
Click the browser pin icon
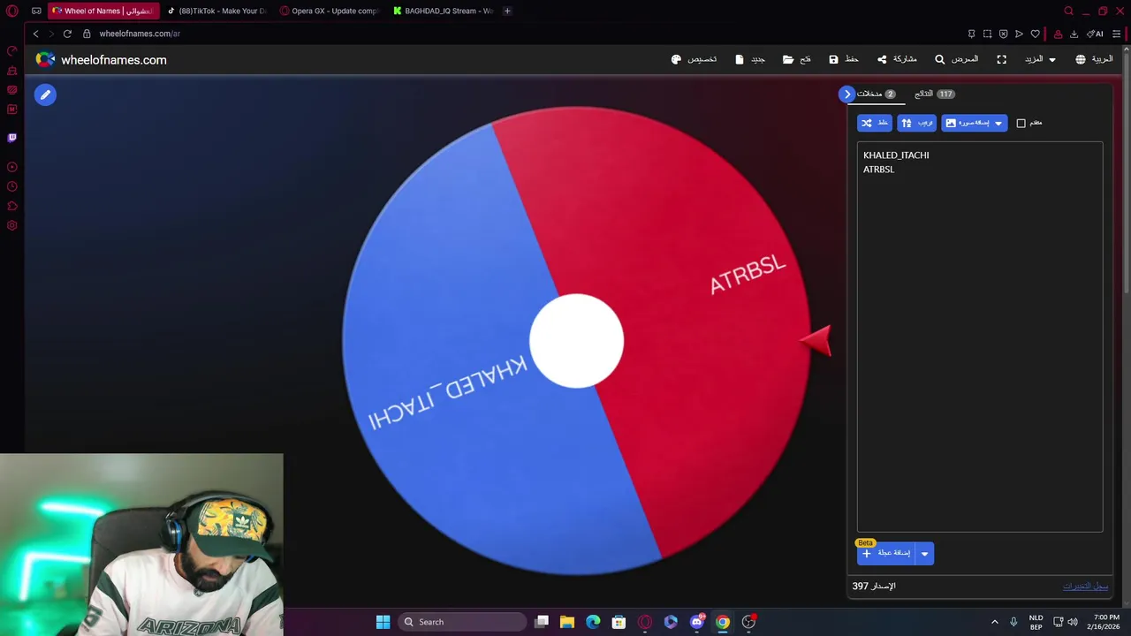click(971, 34)
